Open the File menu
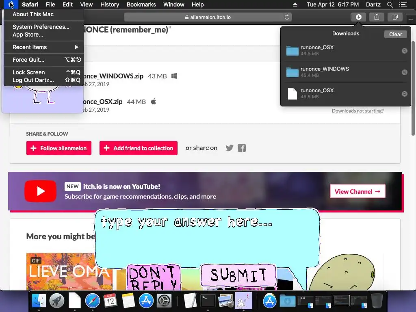 click(x=50, y=4)
